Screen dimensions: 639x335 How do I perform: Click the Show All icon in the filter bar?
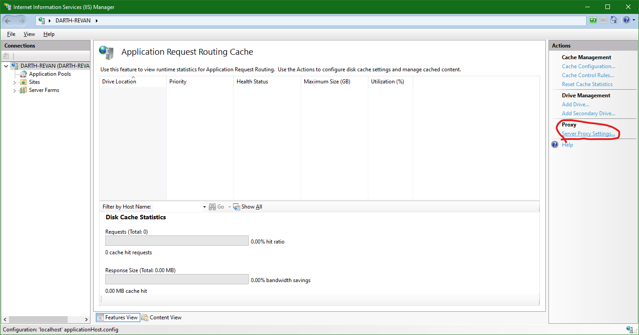(237, 207)
